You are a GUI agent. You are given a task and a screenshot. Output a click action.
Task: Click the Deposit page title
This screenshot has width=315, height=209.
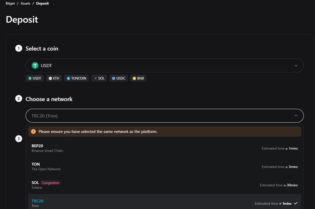[x=22, y=20]
